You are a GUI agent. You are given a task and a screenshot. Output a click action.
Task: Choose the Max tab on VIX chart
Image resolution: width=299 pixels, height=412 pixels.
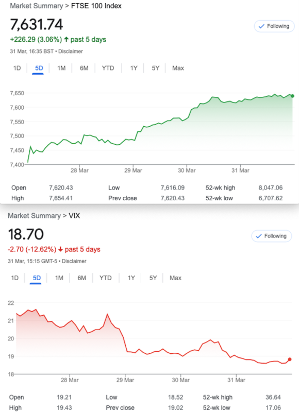(175, 278)
